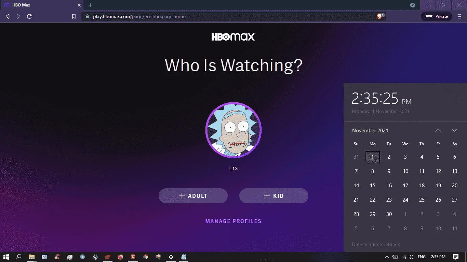The height and width of the screenshot is (262, 467).
Task: Select October 31 in calendar
Action: click(356, 157)
